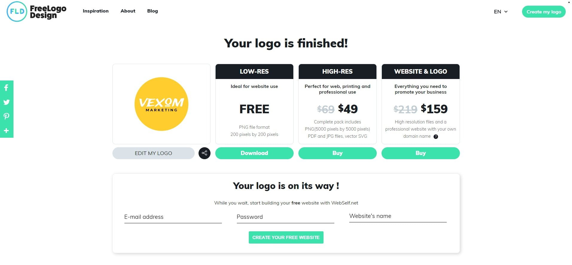Click the black share icon beside Edit My Logo
572x265 pixels.
coord(205,153)
